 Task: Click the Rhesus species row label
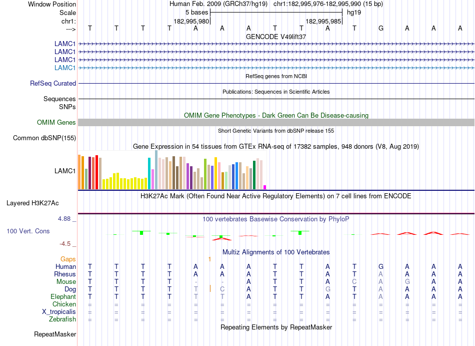pos(65,274)
